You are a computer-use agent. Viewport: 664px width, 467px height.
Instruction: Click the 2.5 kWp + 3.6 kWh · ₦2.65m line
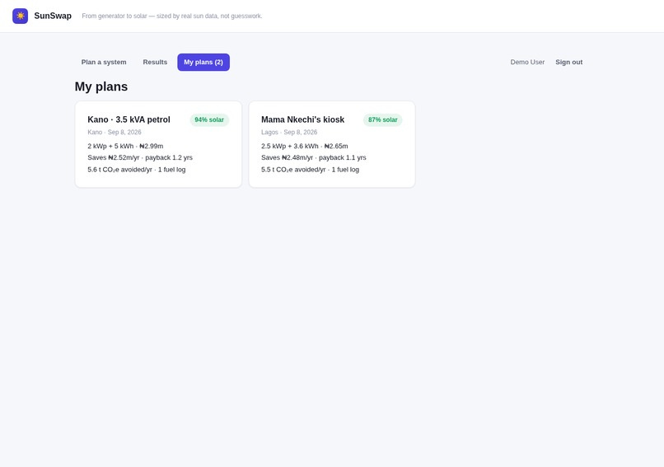tap(305, 146)
